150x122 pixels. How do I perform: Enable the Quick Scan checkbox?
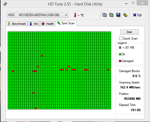pyautogui.click(x=121, y=38)
